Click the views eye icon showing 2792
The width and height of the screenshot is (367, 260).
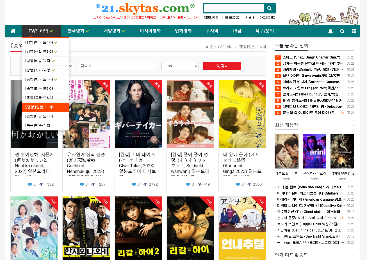145,184
